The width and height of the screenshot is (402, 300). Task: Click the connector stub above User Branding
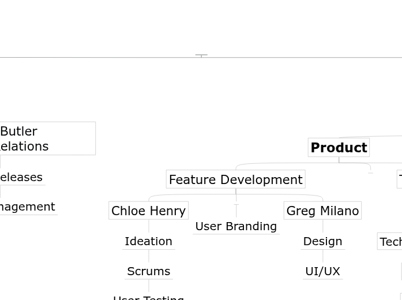236,205
